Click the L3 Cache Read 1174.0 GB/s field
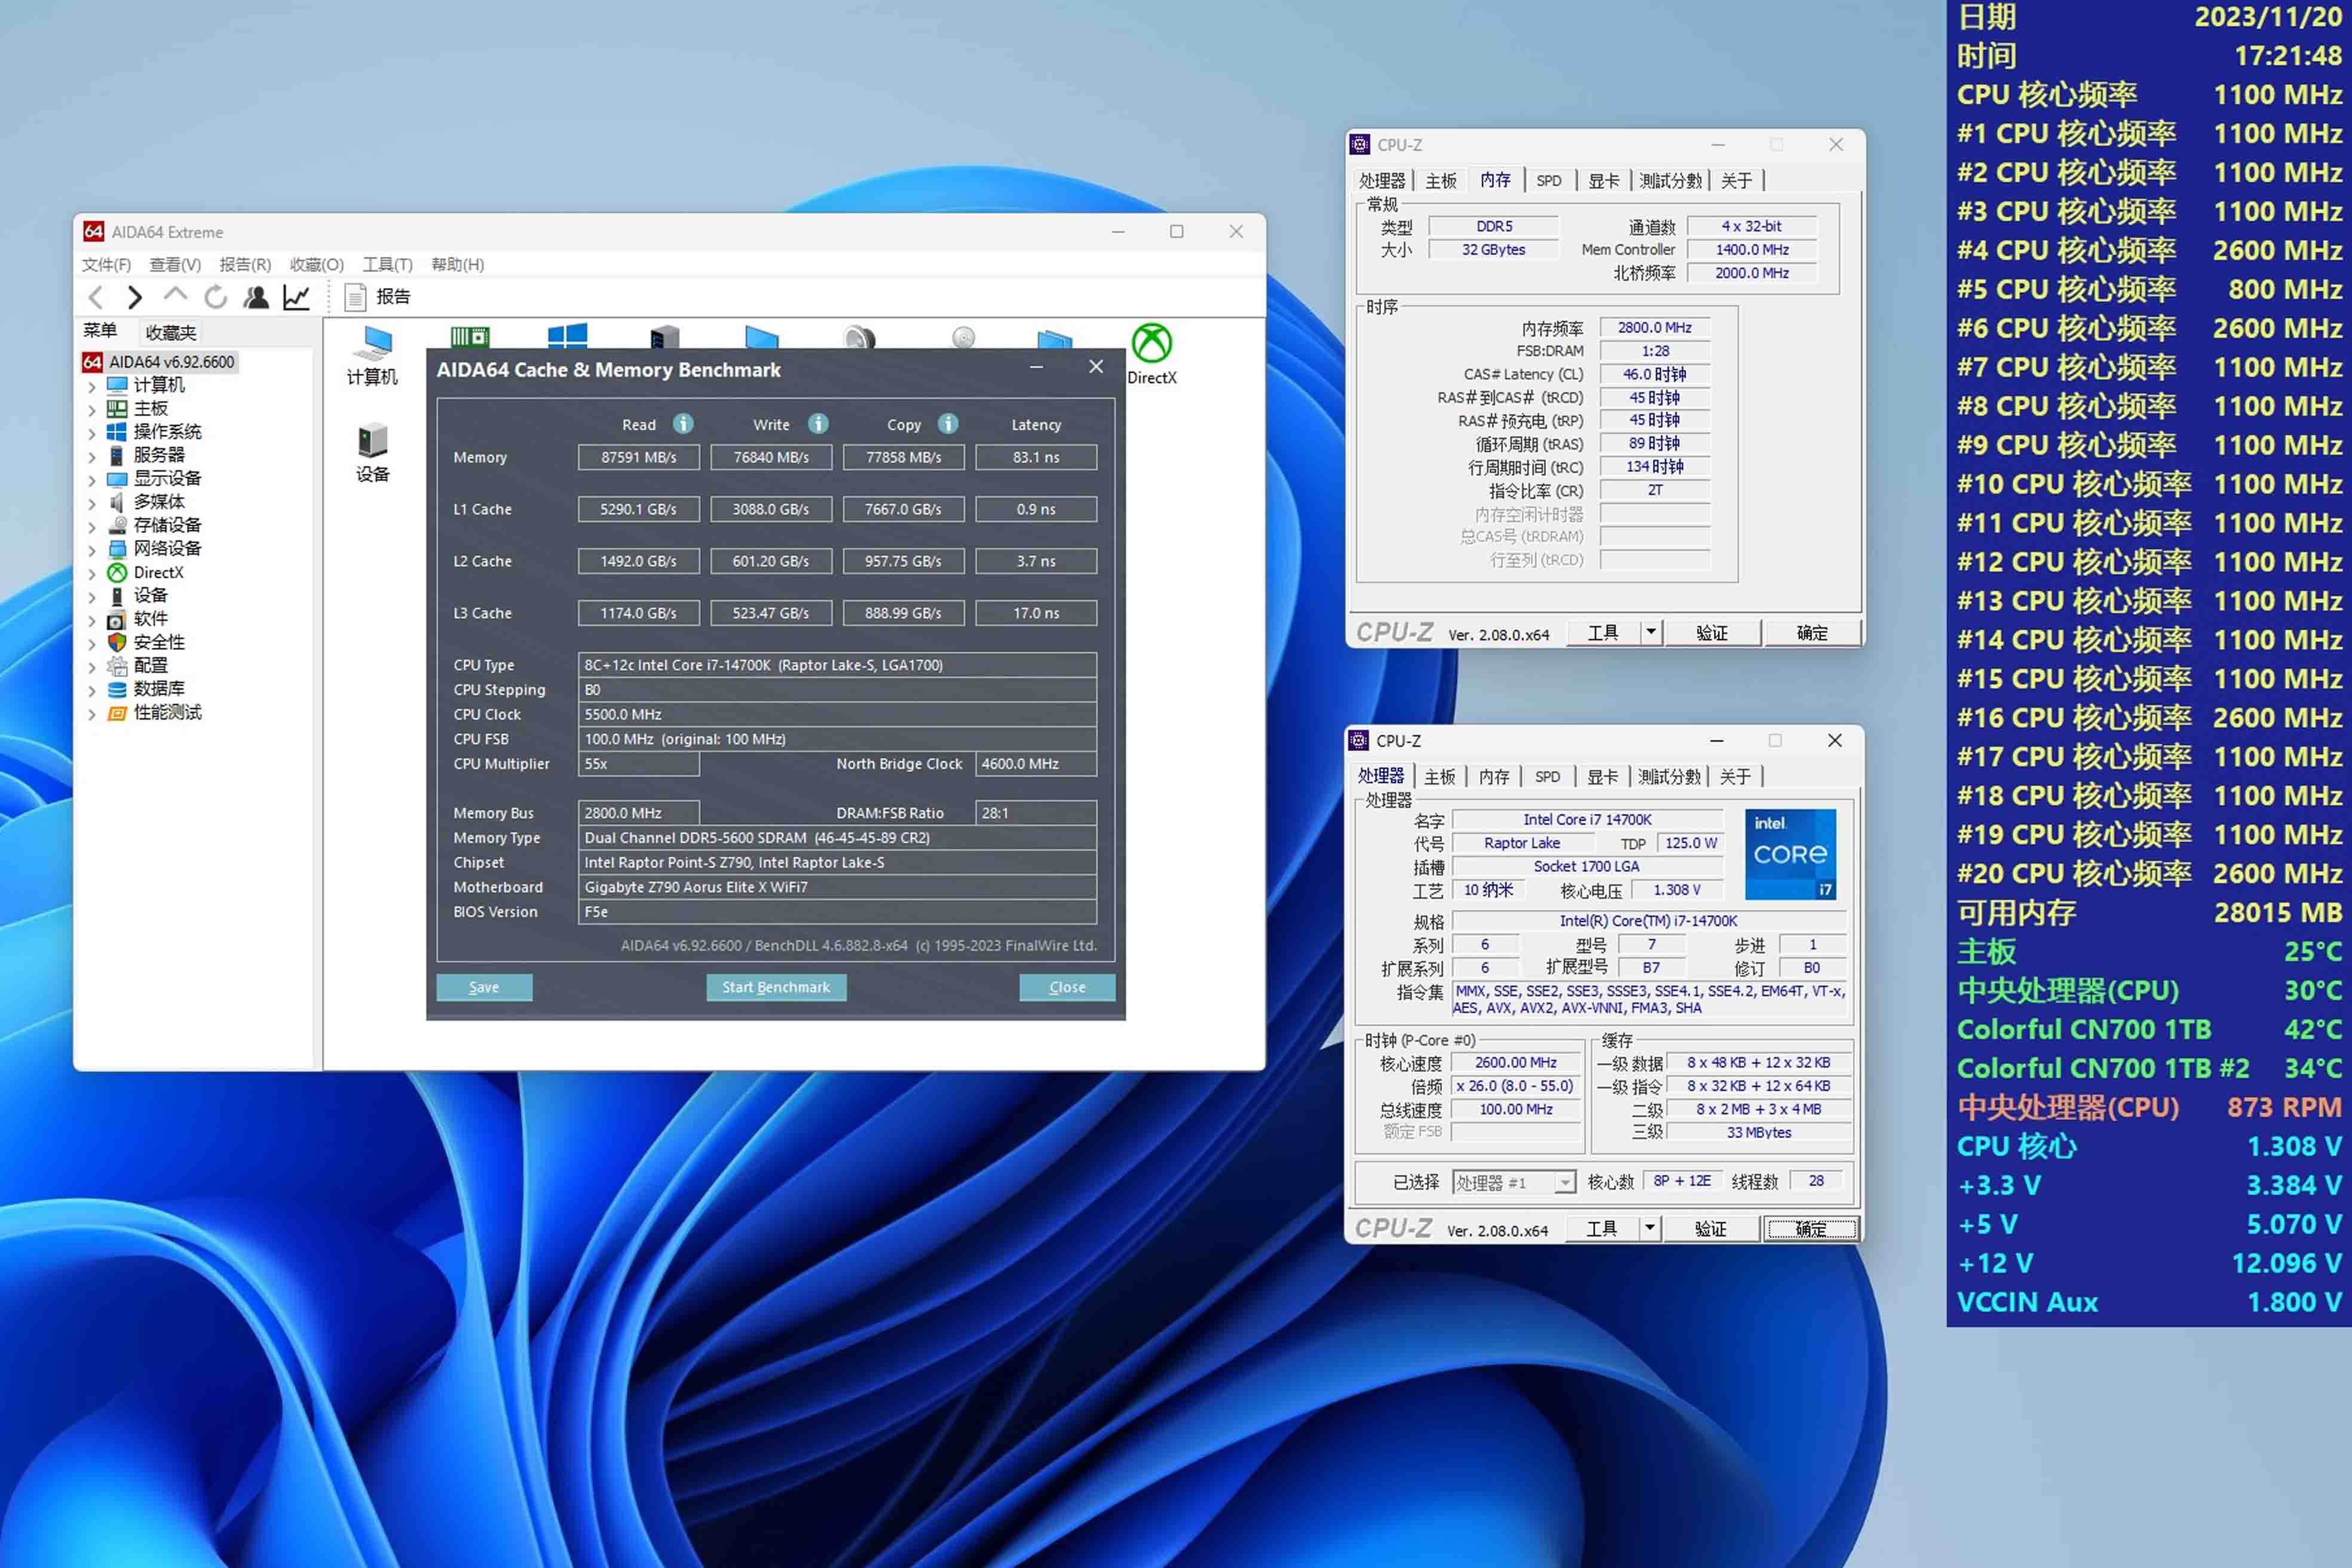 [x=638, y=613]
